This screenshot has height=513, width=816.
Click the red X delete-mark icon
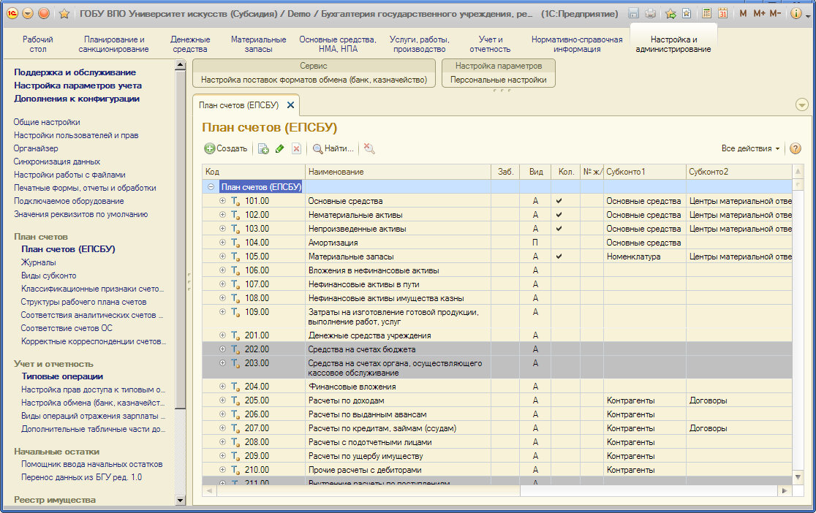click(x=296, y=149)
